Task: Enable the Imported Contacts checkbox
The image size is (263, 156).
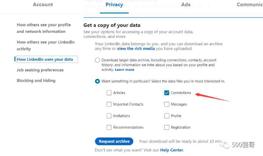Action: pos(109,104)
